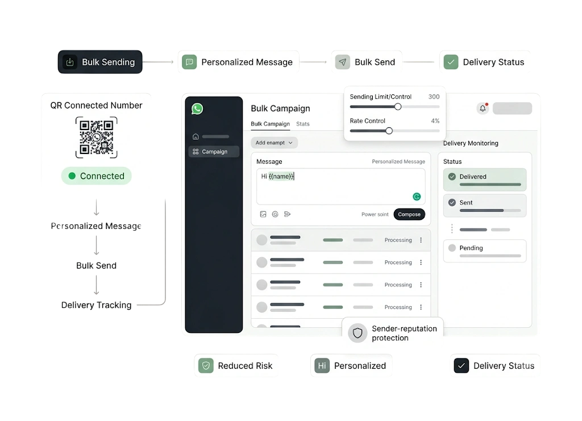Click the 300 sending limit value
Screen dimensions: 582x421
(x=434, y=97)
